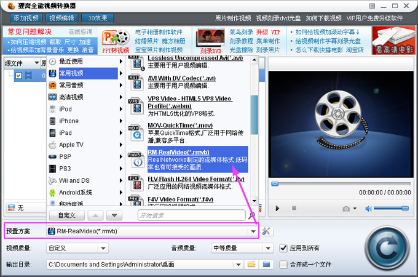Image resolution: width=418 pixels, height=277 pixels.
Task: Open the 输出目录 path dropdown arrow
Action: coord(239,265)
